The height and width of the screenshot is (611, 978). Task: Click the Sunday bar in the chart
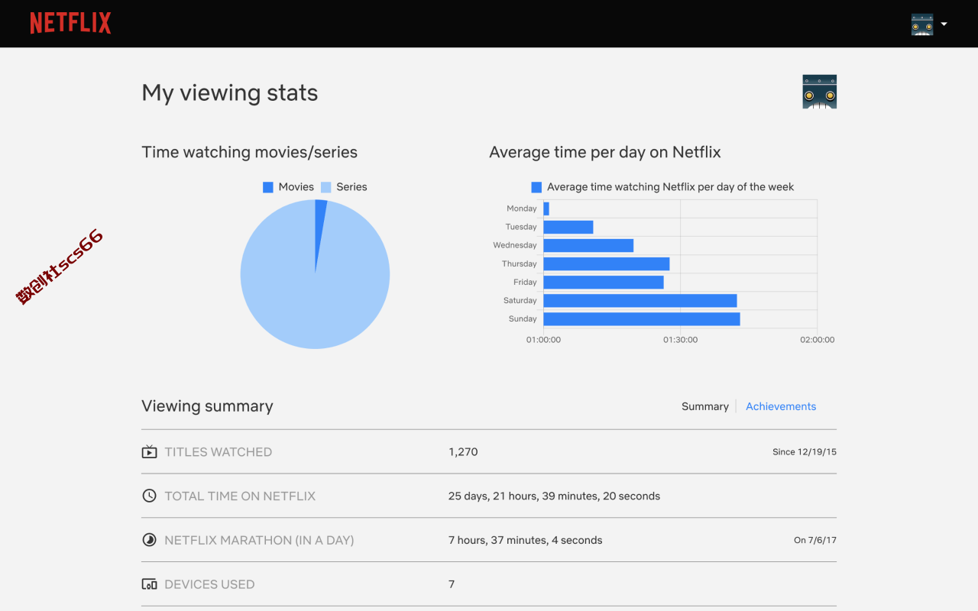(642, 318)
